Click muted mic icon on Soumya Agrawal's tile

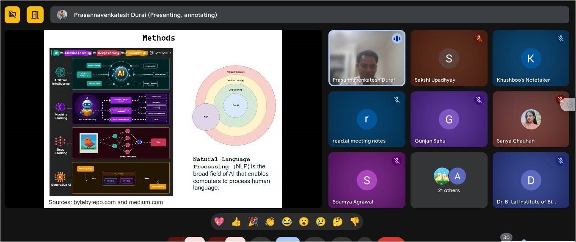pos(397,161)
